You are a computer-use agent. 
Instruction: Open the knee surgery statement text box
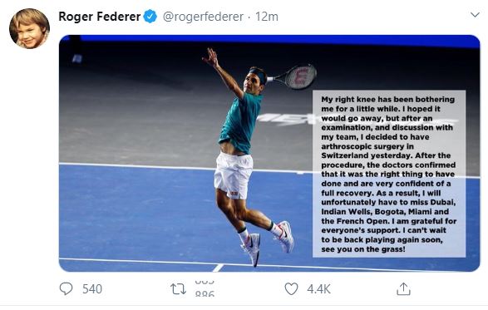[389, 174]
